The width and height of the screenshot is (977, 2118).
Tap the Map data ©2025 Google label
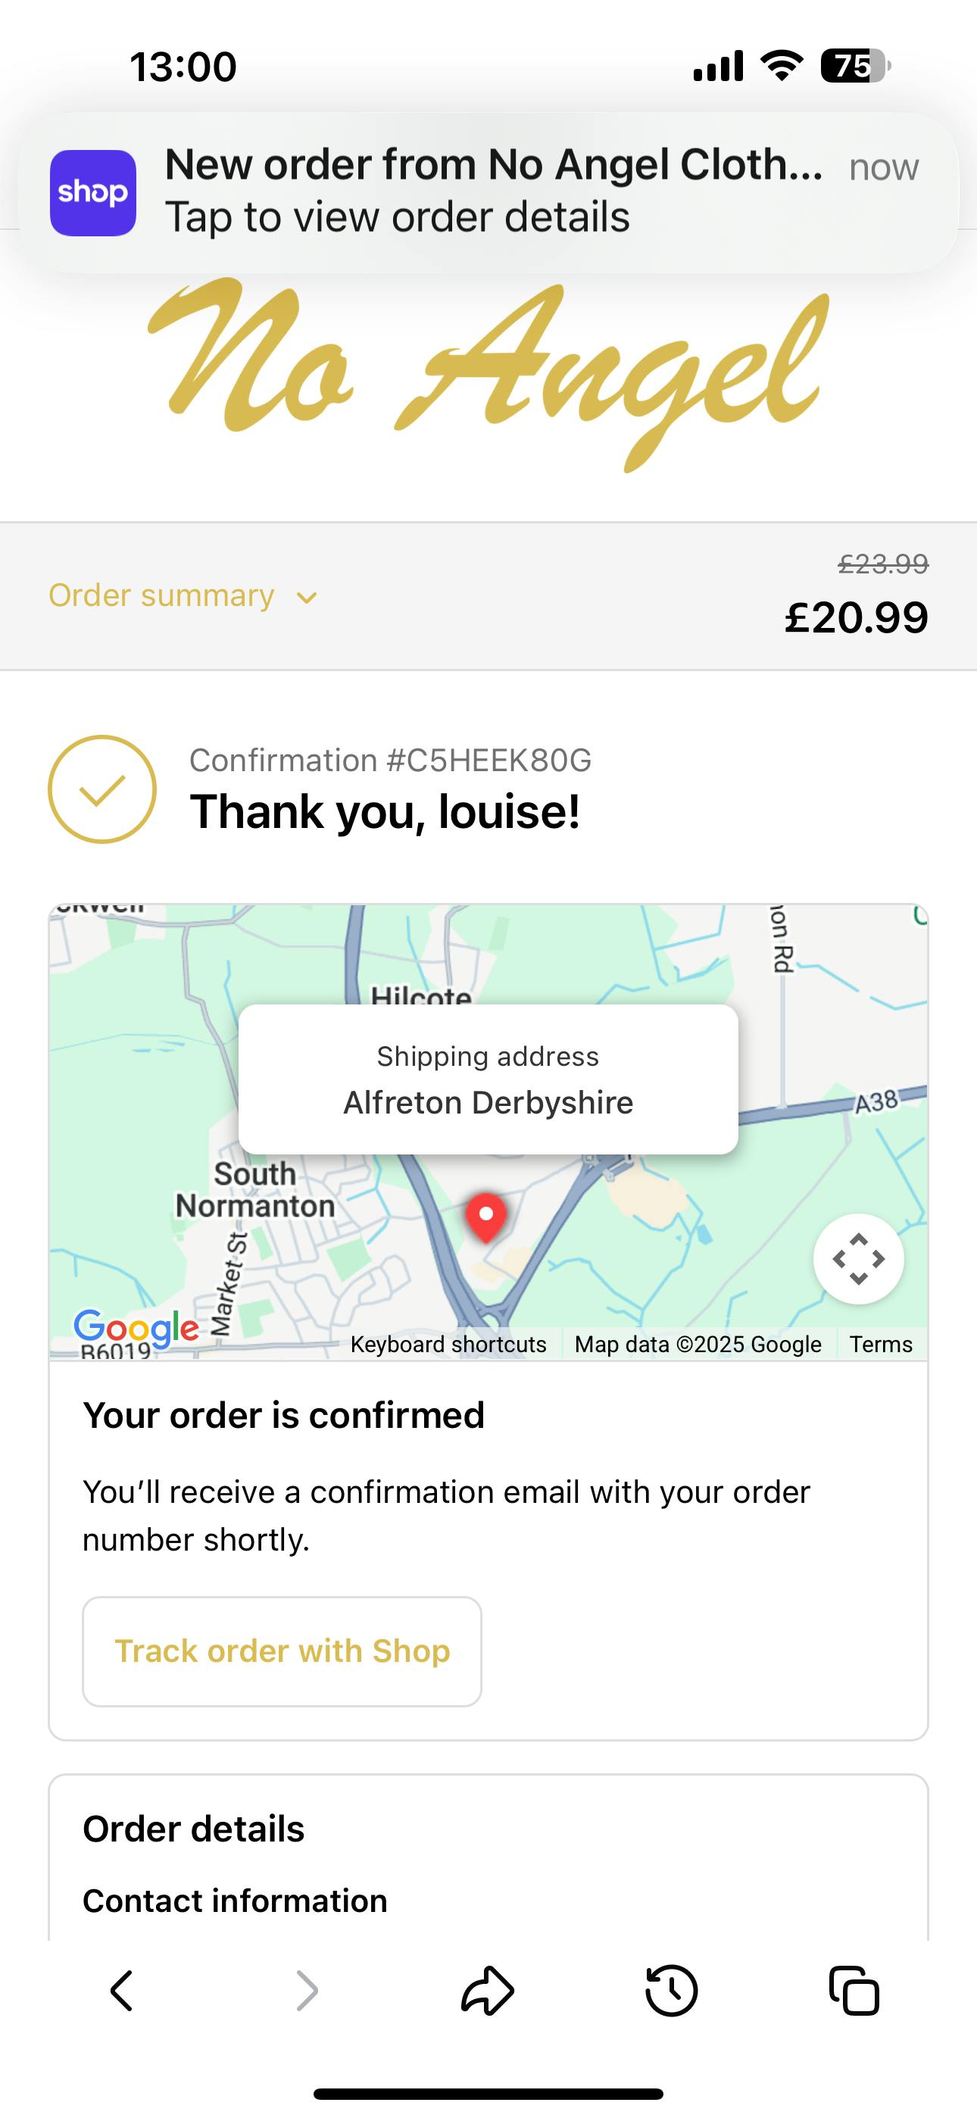[x=698, y=1345]
